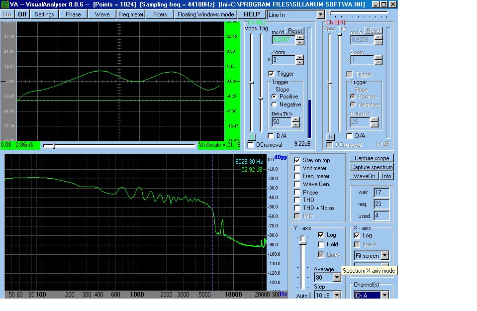
Task: Disable the Channel A Trigger checkbox
Action: point(272,74)
